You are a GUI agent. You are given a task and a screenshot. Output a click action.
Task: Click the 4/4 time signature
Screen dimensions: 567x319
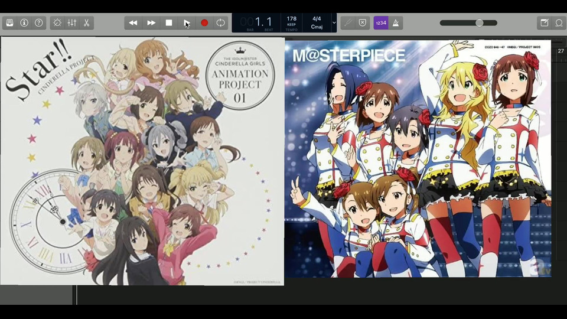pyautogui.click(x=317, y=18)
